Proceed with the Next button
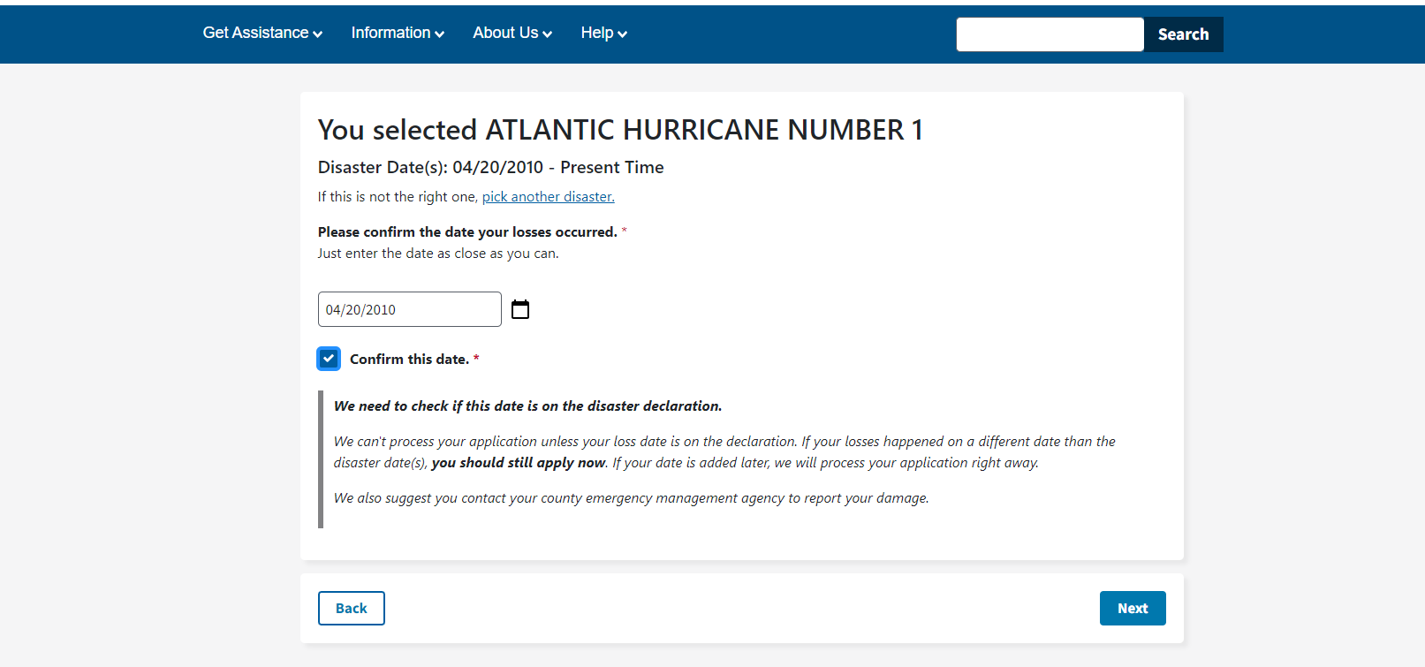 1132,608
